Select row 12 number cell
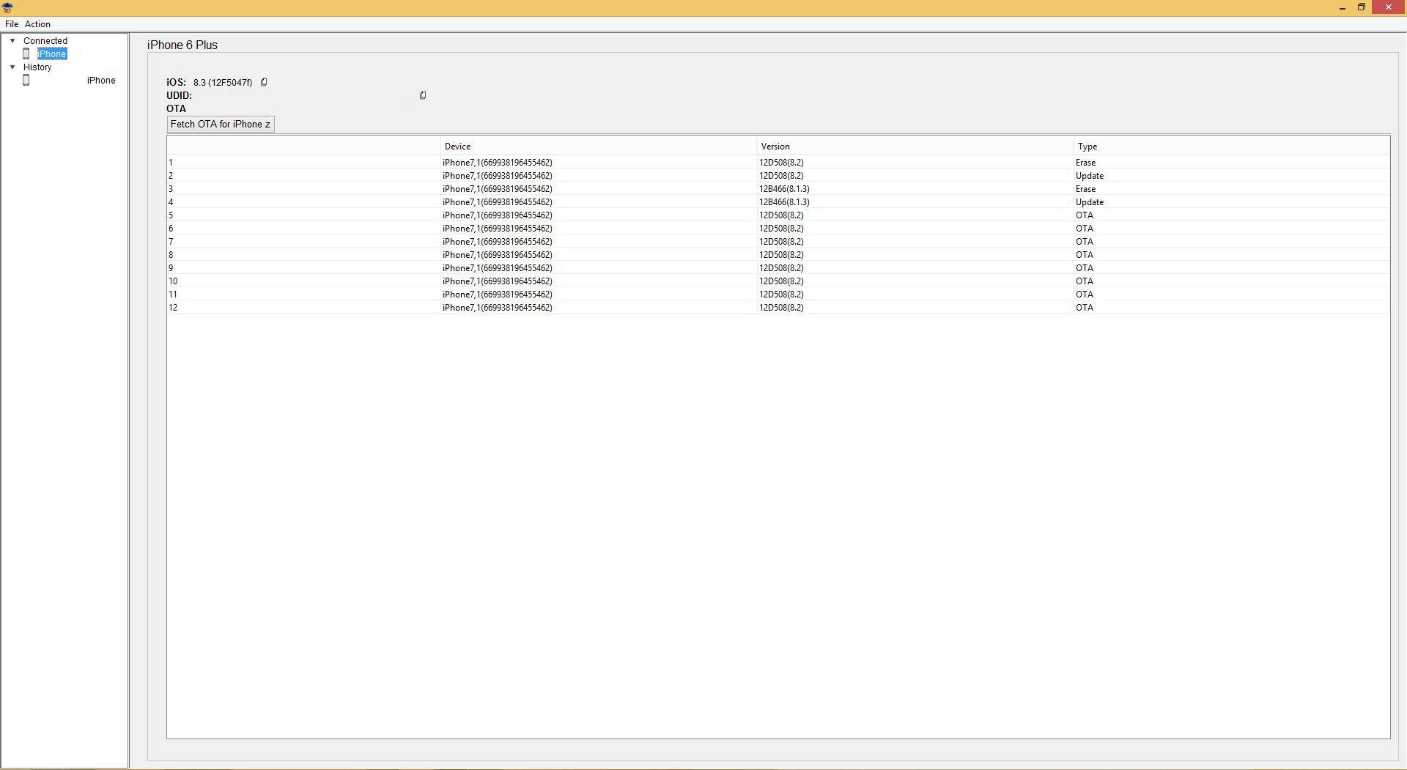1407x770 pixels. coord(303,307)
